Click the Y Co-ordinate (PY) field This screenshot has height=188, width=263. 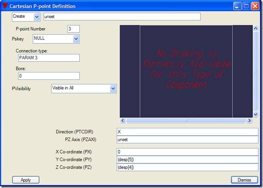pyautogui.click(x=187, y=160)
